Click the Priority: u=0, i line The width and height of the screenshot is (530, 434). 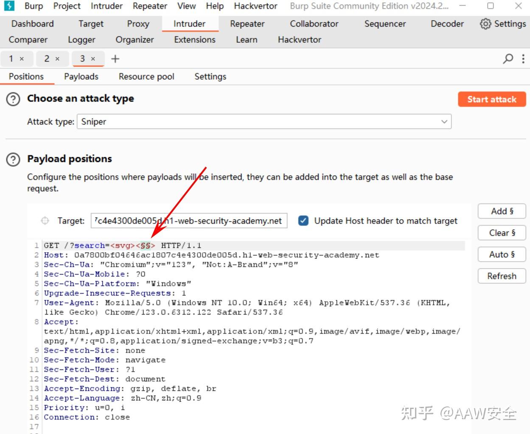tap(84, 408)
